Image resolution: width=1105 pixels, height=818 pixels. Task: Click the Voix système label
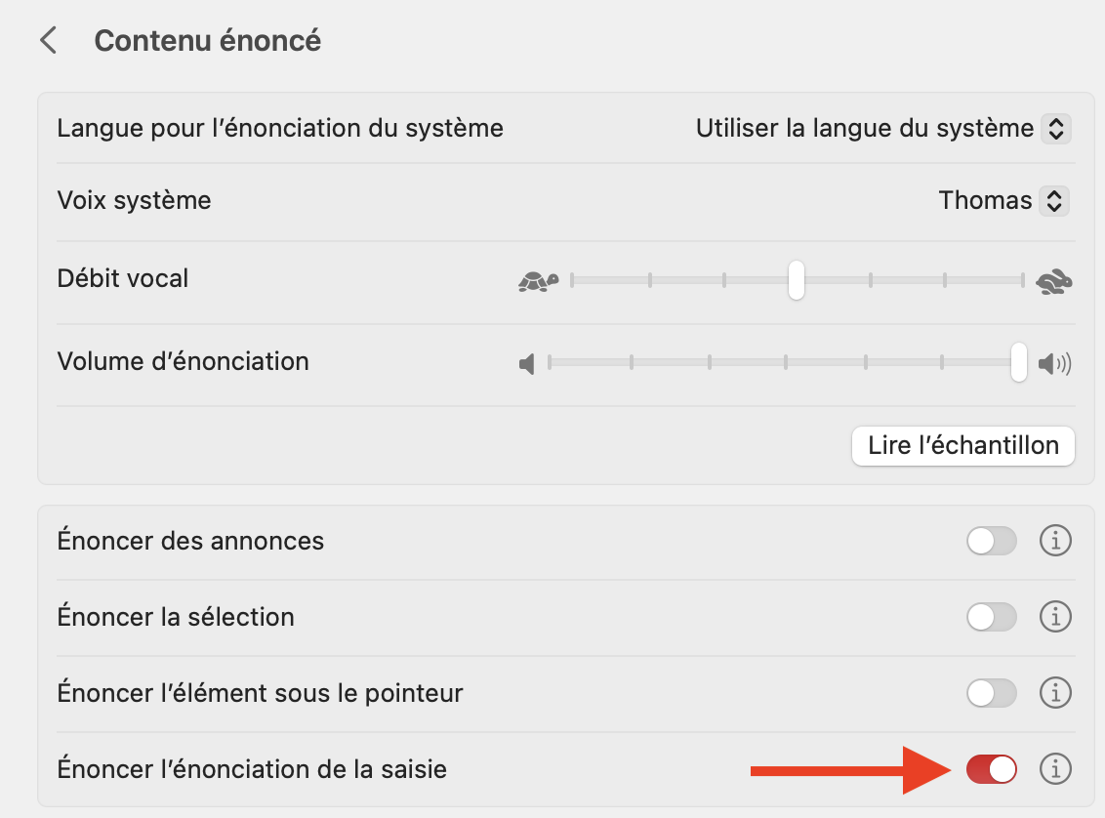[x=135, y=201]
